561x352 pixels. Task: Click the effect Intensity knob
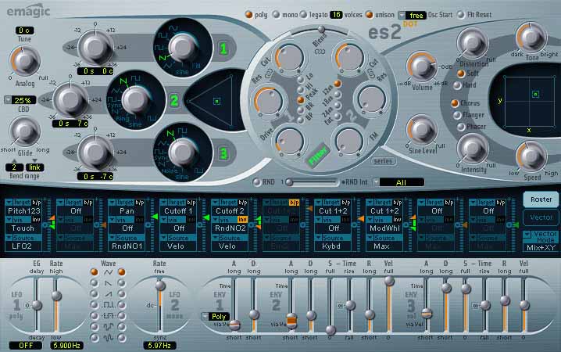tap(472, 149)
